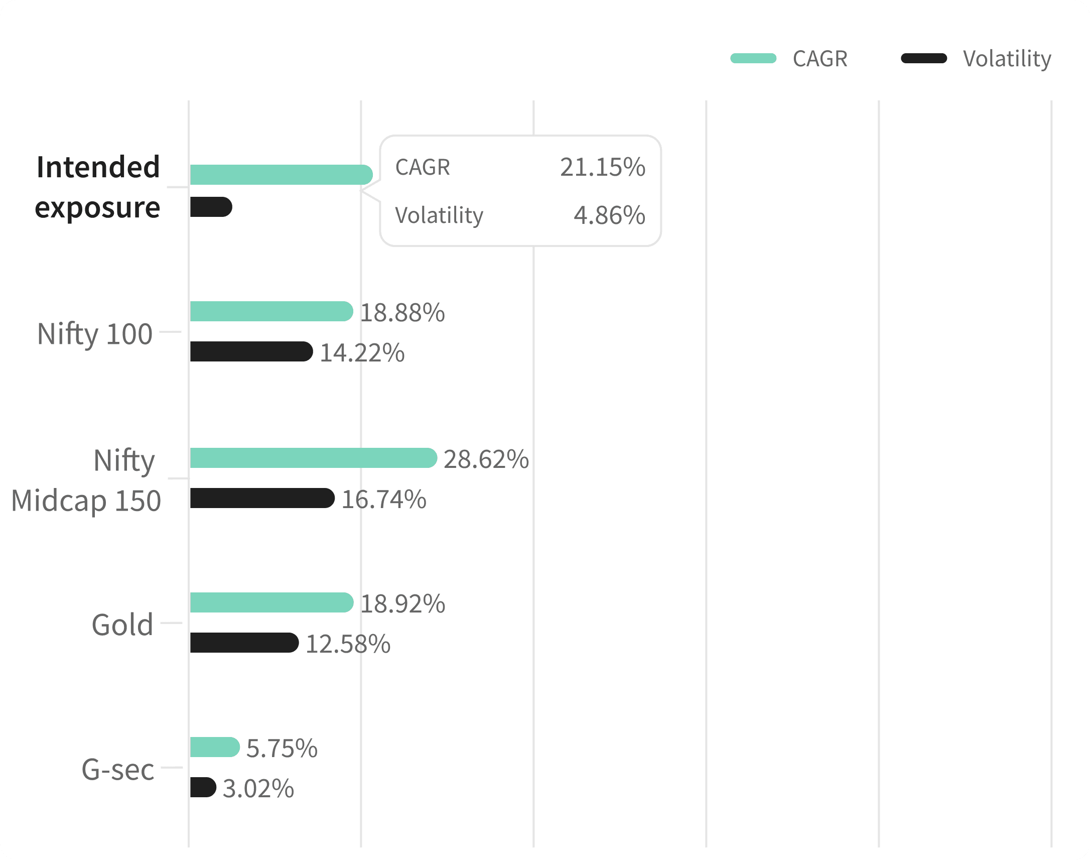The height and width of the screenshot is (860, 1090).
Task: Select the G-sec CAGR bar
Action: click(214, 747)
